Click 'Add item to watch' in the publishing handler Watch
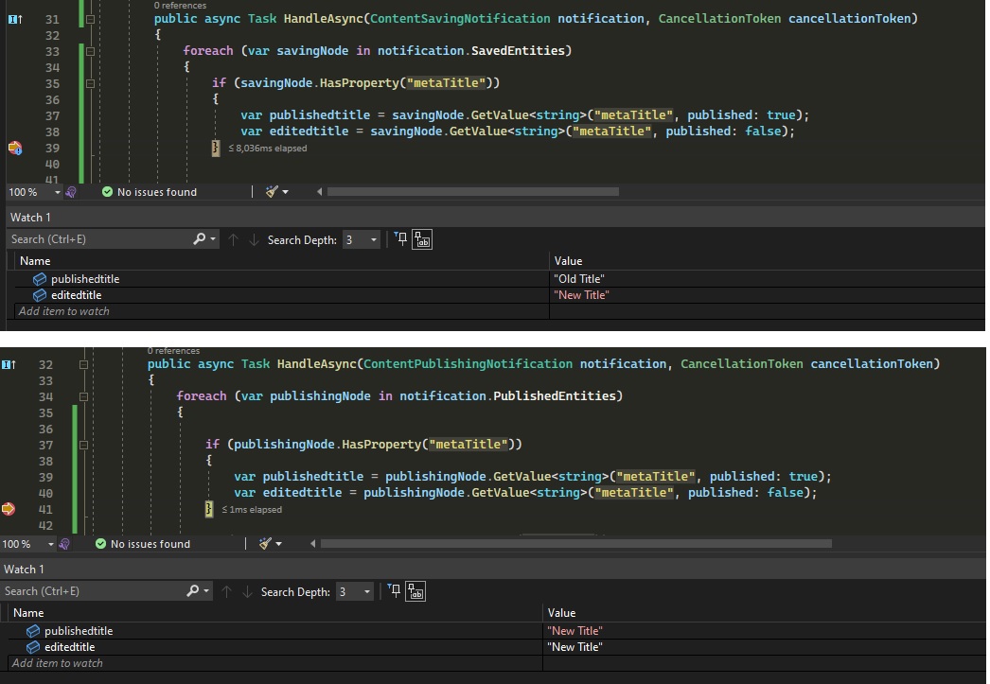 (x=58, y=664)
